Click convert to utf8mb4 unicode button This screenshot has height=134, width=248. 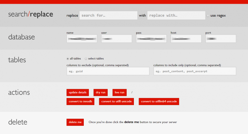pyautogui.click(x=159, y=101)
